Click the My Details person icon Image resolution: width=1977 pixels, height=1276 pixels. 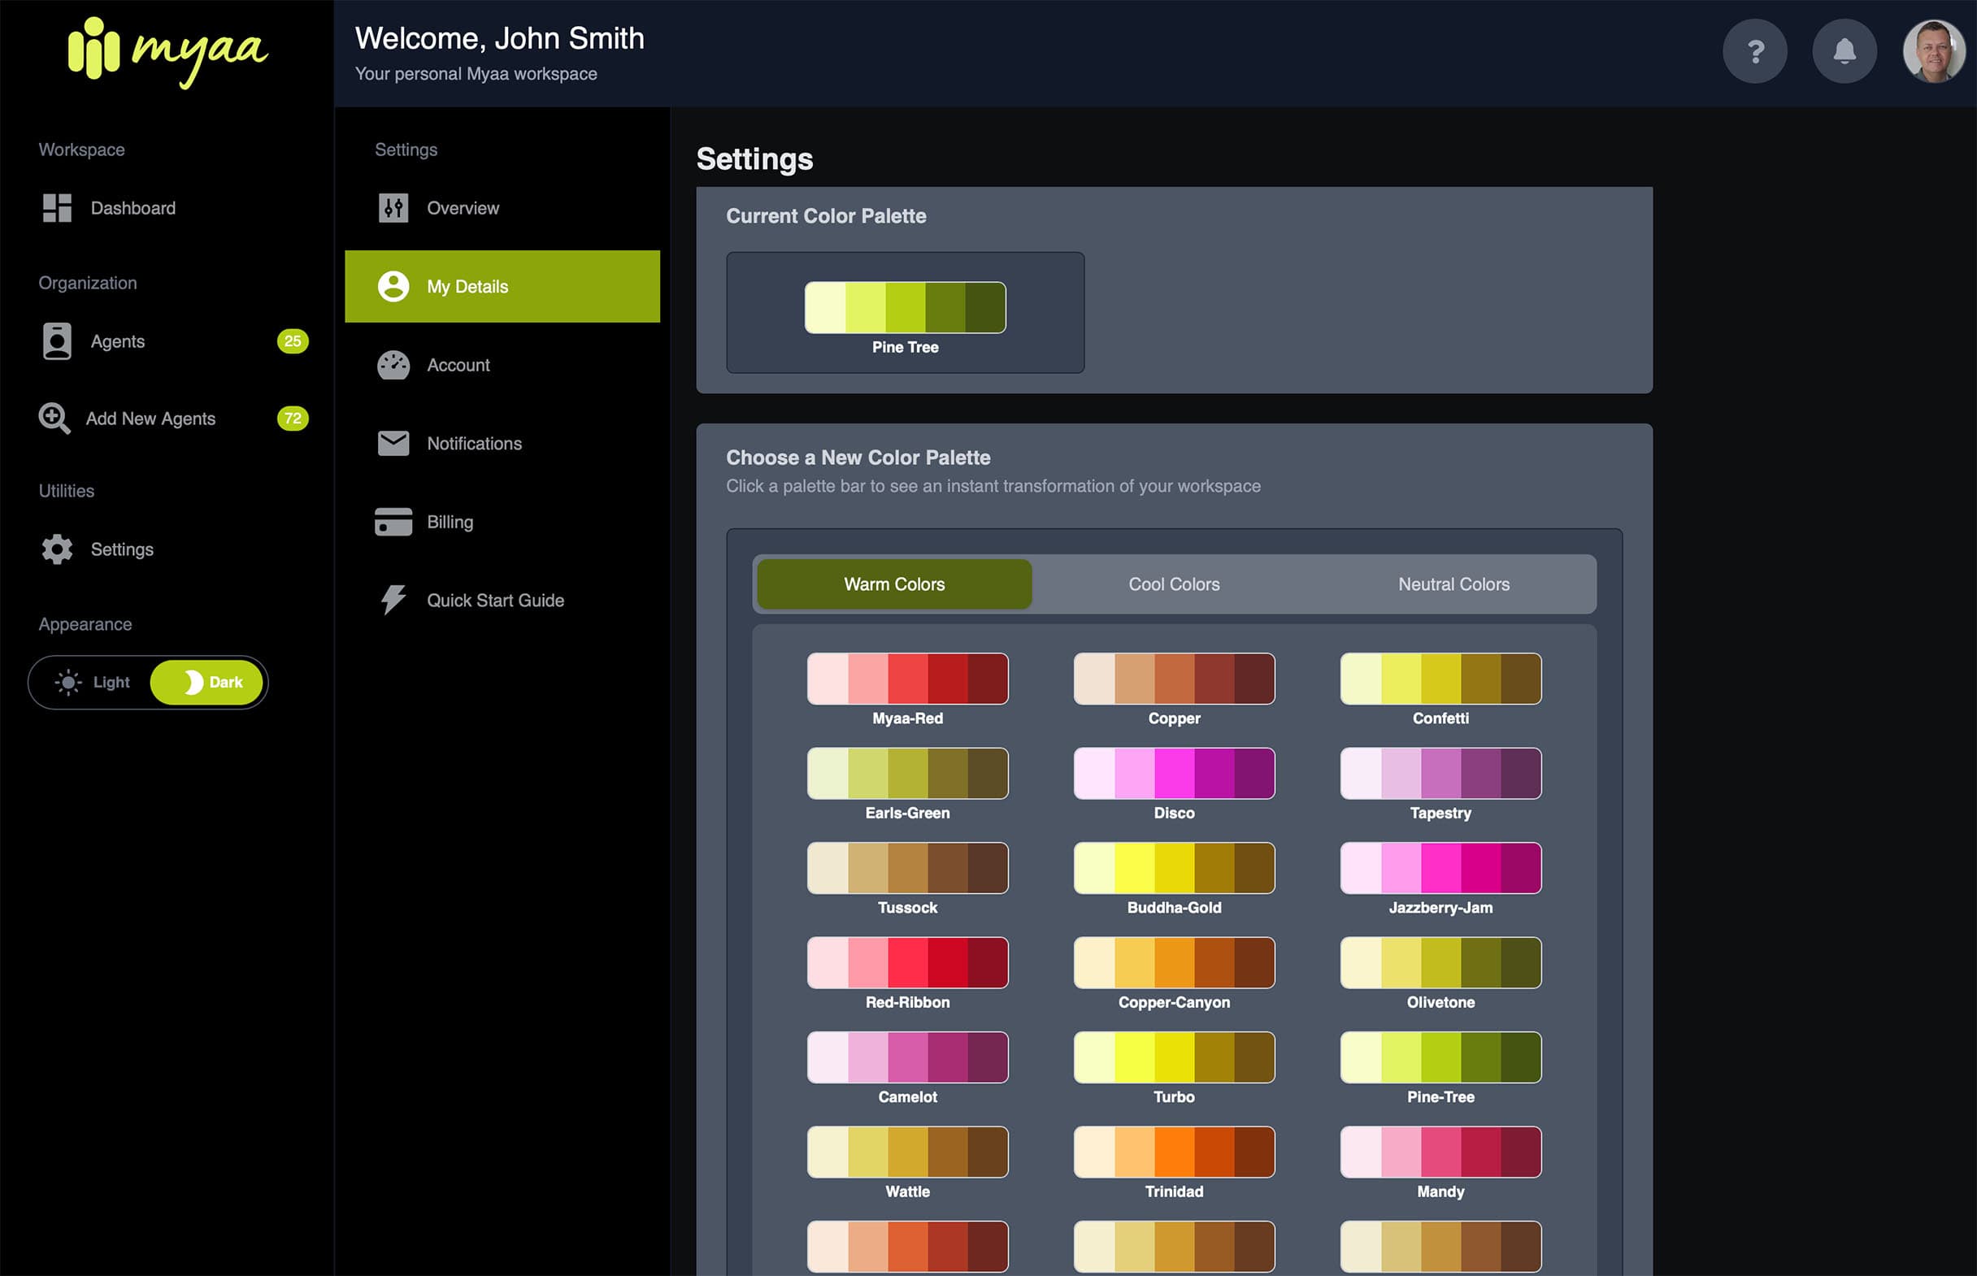393,287
